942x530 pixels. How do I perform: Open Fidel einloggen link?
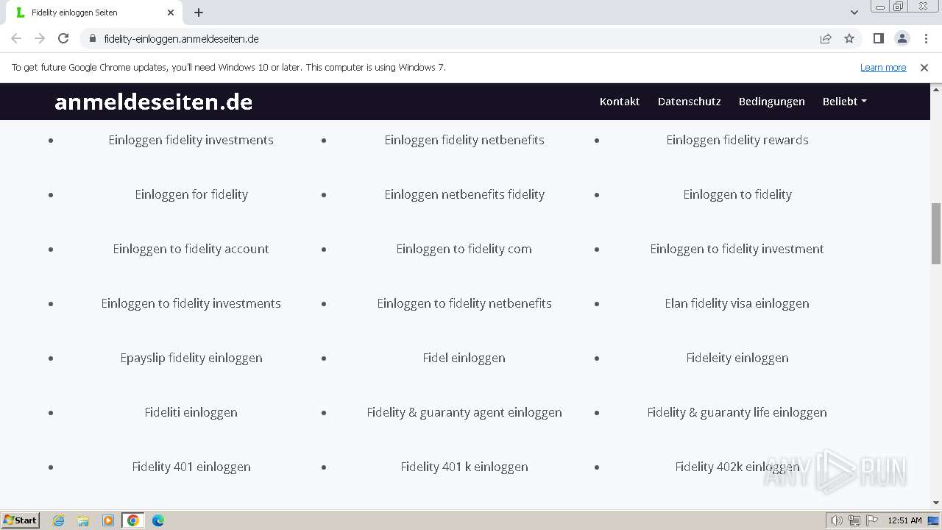tap(464, 358)
